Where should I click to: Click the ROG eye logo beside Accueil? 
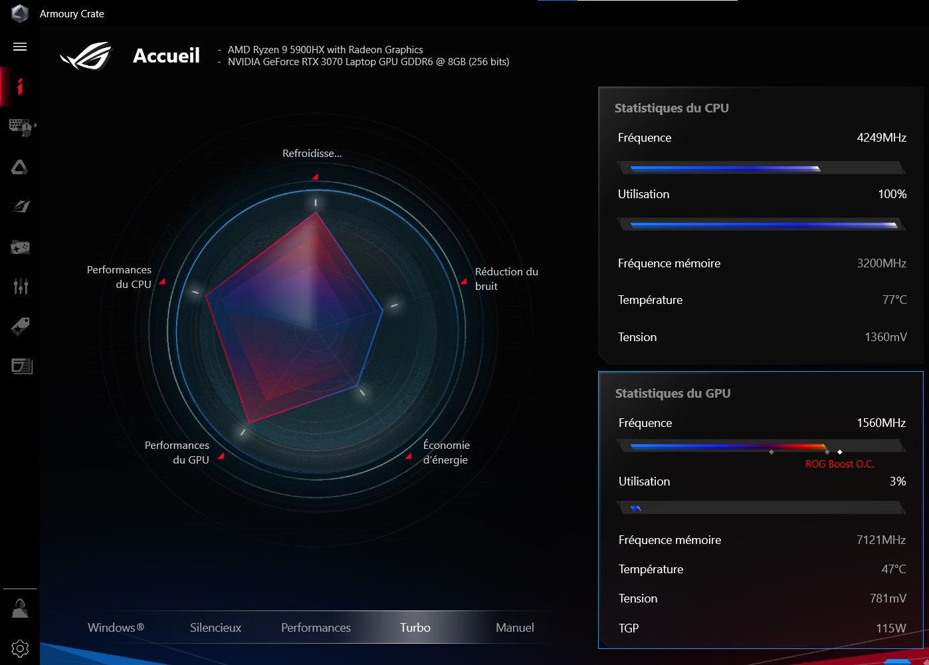pyautogui.click(x=86, y=56)
